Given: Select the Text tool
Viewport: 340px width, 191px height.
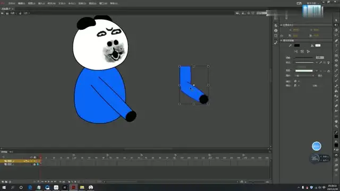Looking at the screenshot, I should pyautogui.click(x=336, y=46).
